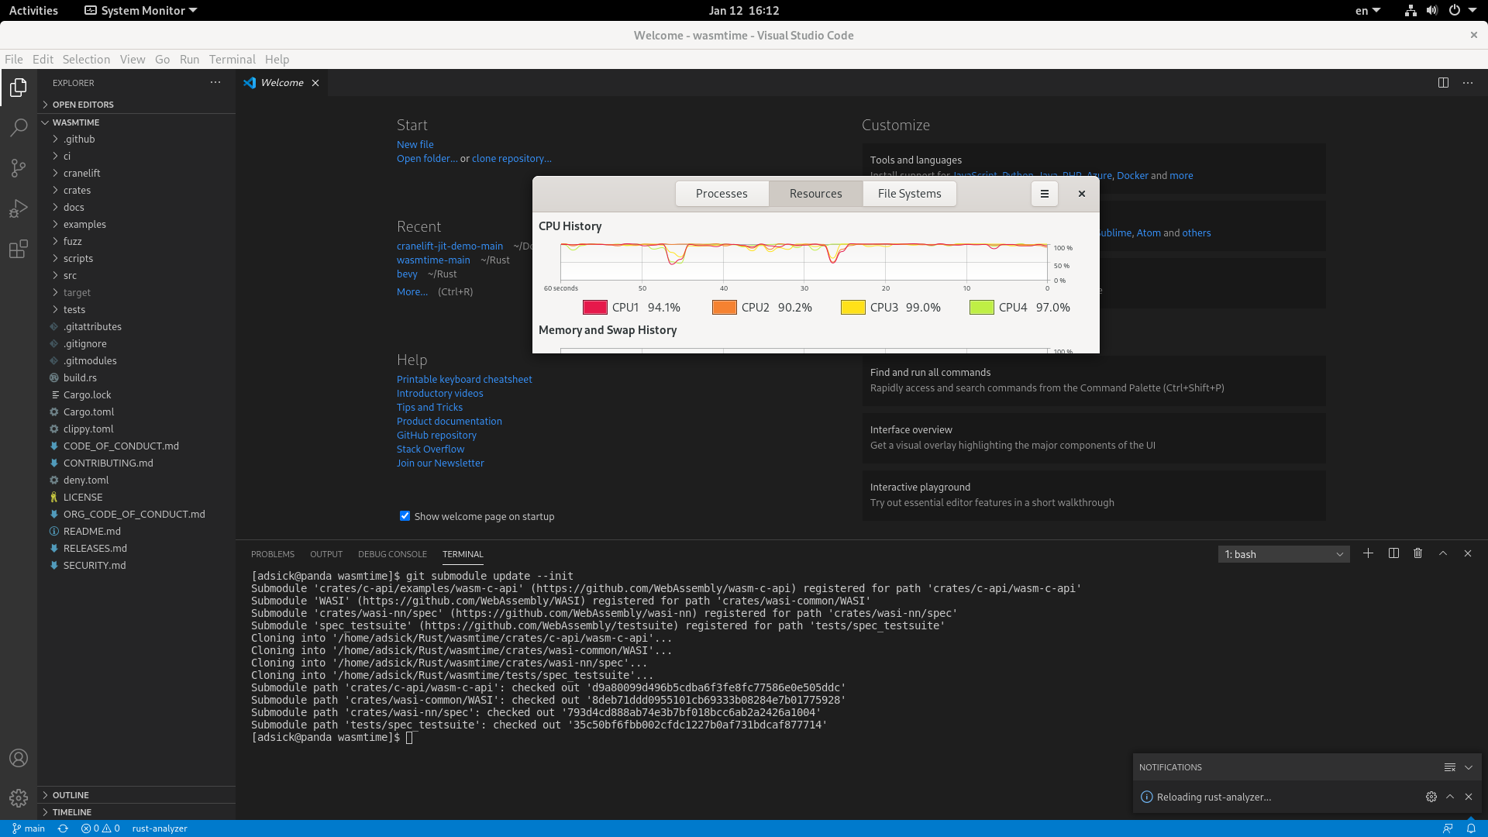Open recent cranelift-jit-demo-main project

449,246
